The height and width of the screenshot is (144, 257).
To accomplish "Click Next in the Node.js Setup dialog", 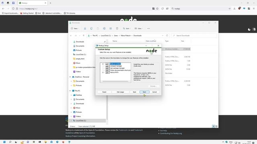I will tap(144, 92).
